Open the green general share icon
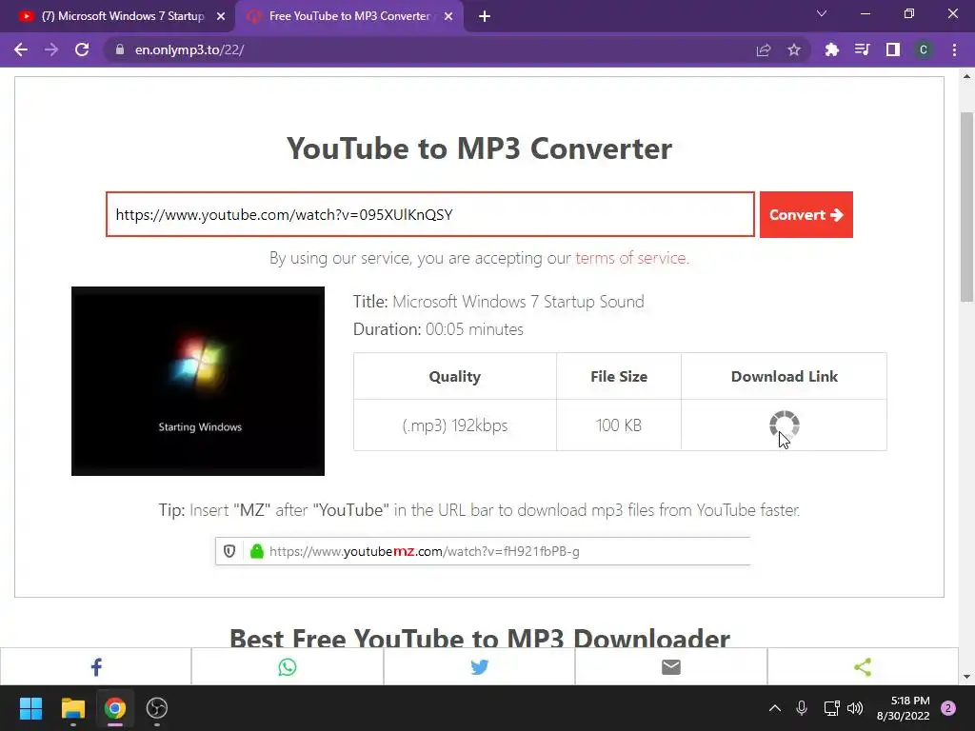 pyautogui.click(x=863, y=667)
